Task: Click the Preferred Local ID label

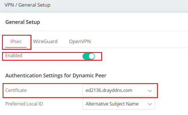Action: 24,104
